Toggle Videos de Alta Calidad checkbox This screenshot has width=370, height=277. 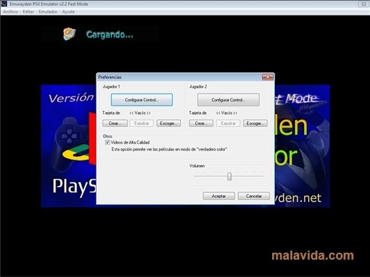pos(108,142)
